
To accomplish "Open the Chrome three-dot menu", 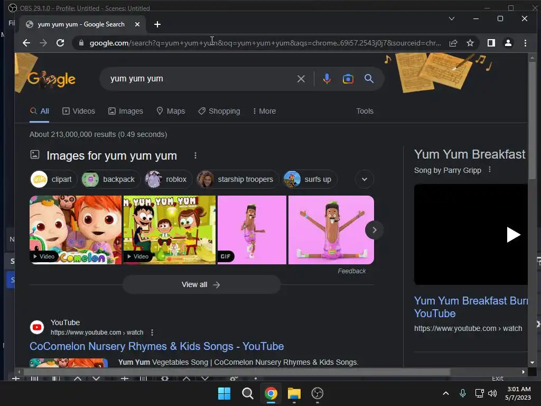I will 525,43.
